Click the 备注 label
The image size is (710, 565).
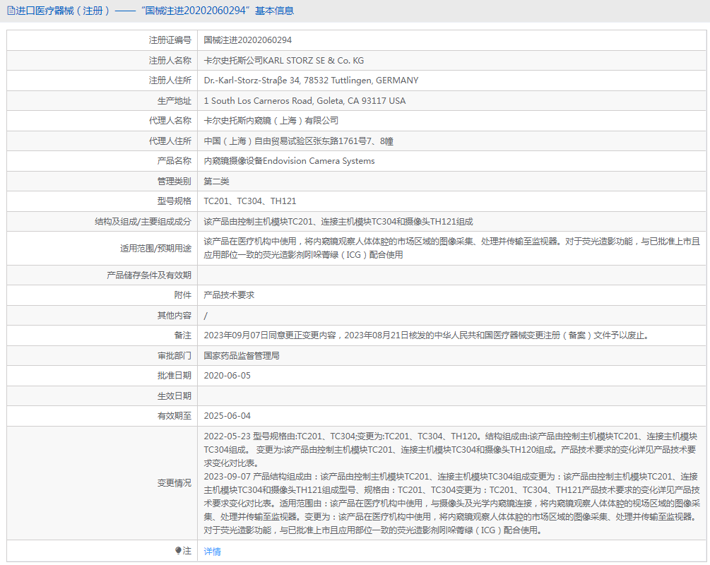tap(183, 335)
